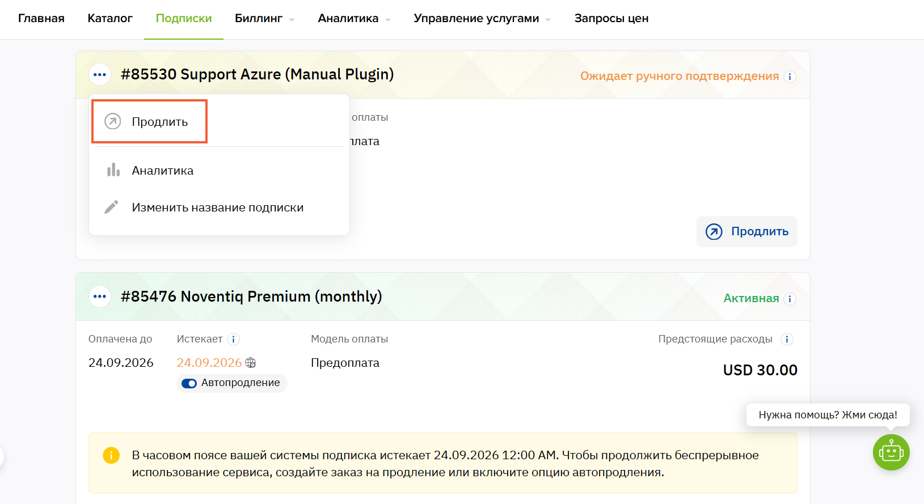
Task: Click the 'Предстоящие расходы' label
Action: (x=715, y=339)
